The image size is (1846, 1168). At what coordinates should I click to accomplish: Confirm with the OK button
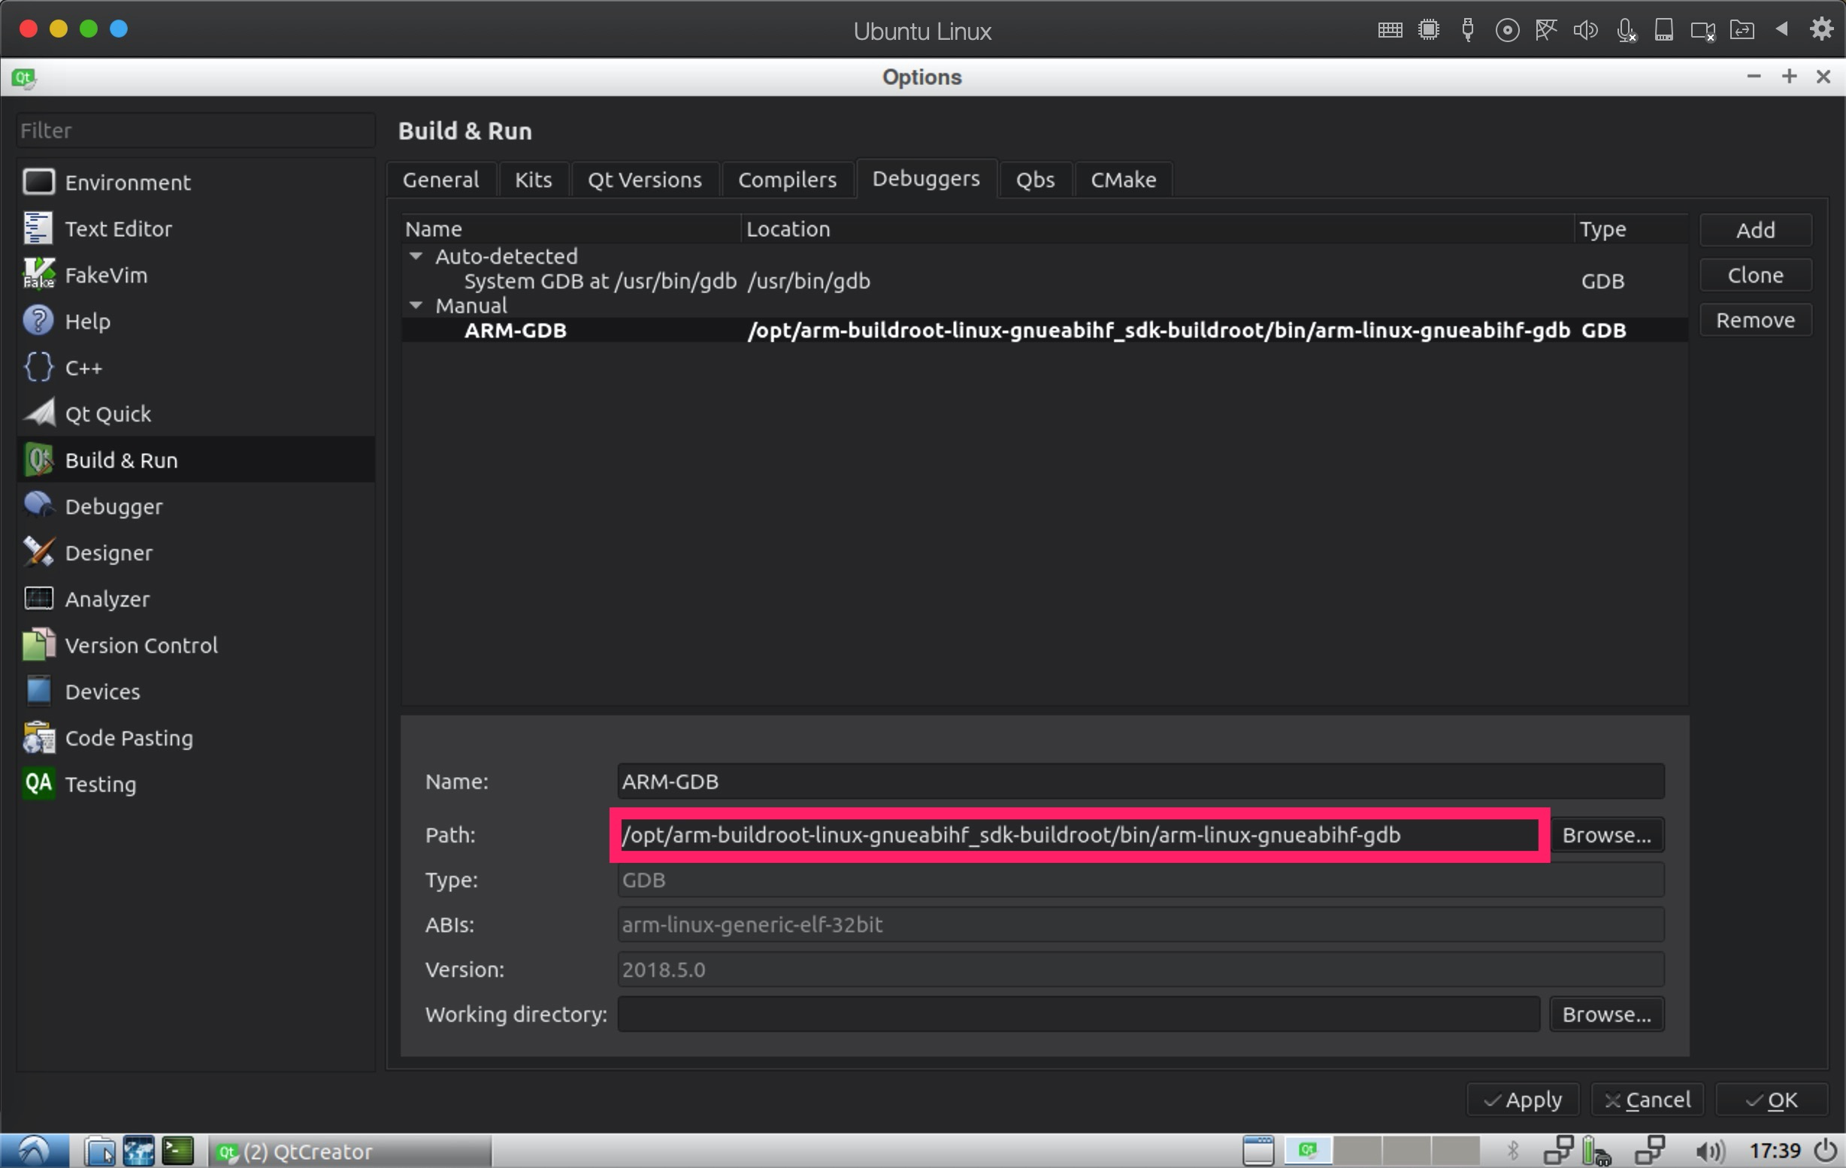[1772, 1100]
